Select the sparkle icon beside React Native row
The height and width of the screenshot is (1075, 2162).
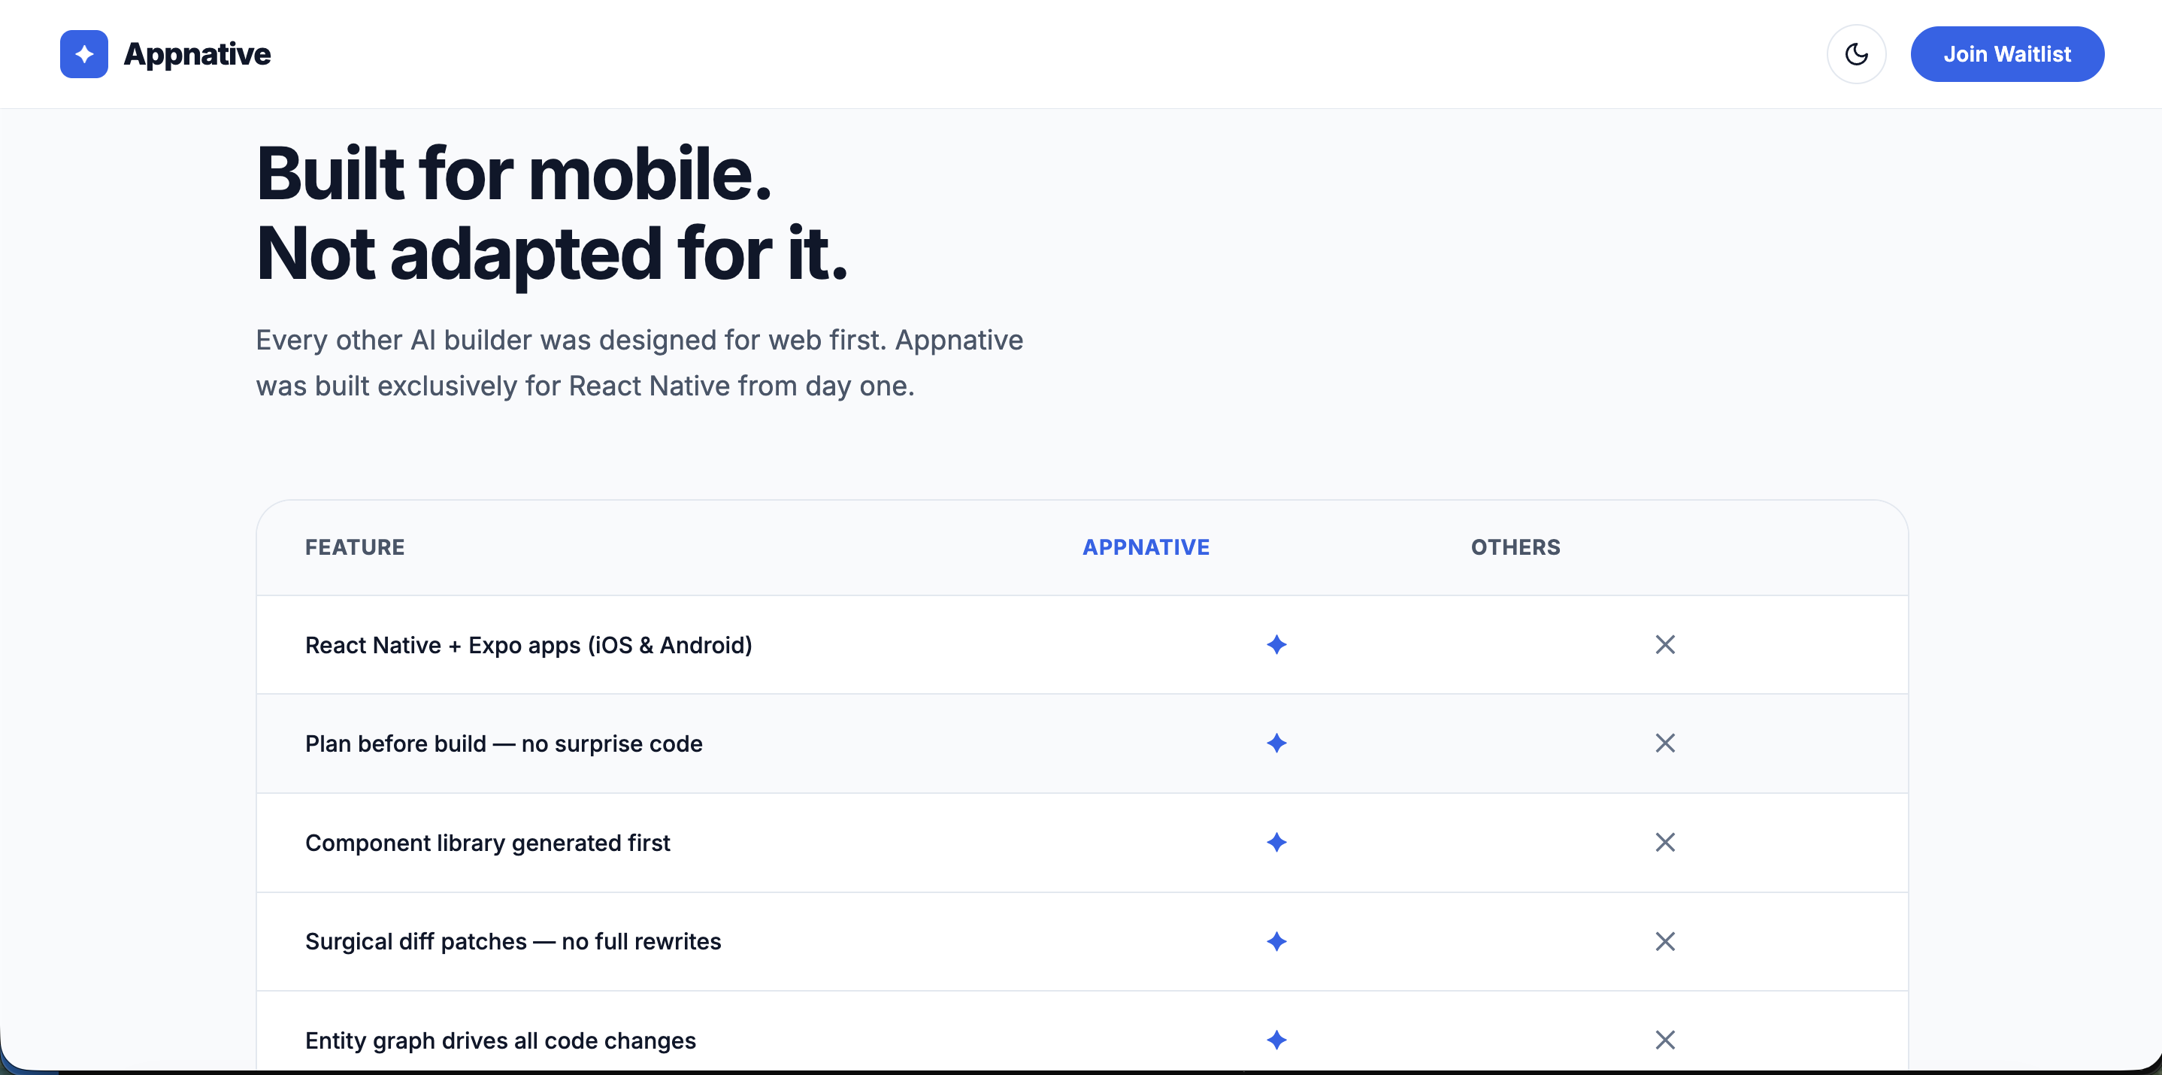coord(1276,644)
